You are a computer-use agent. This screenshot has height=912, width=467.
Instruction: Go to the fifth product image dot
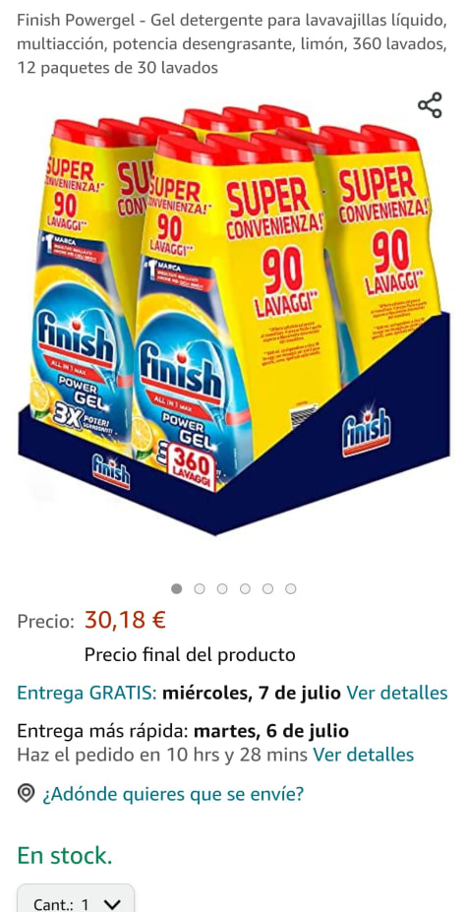click(x=267, y=588)
